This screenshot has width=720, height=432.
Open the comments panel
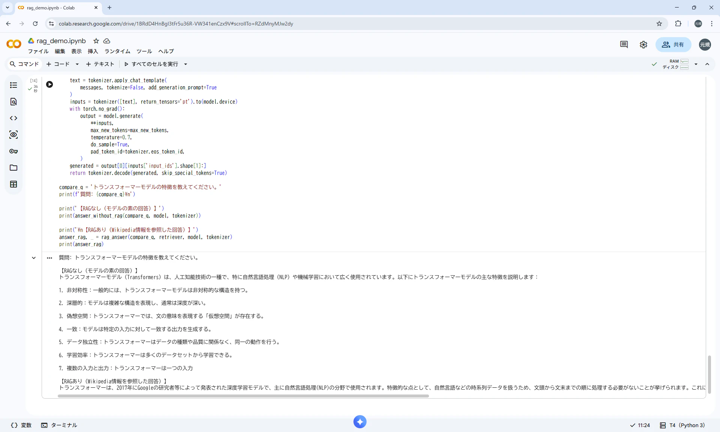[624, 44]
